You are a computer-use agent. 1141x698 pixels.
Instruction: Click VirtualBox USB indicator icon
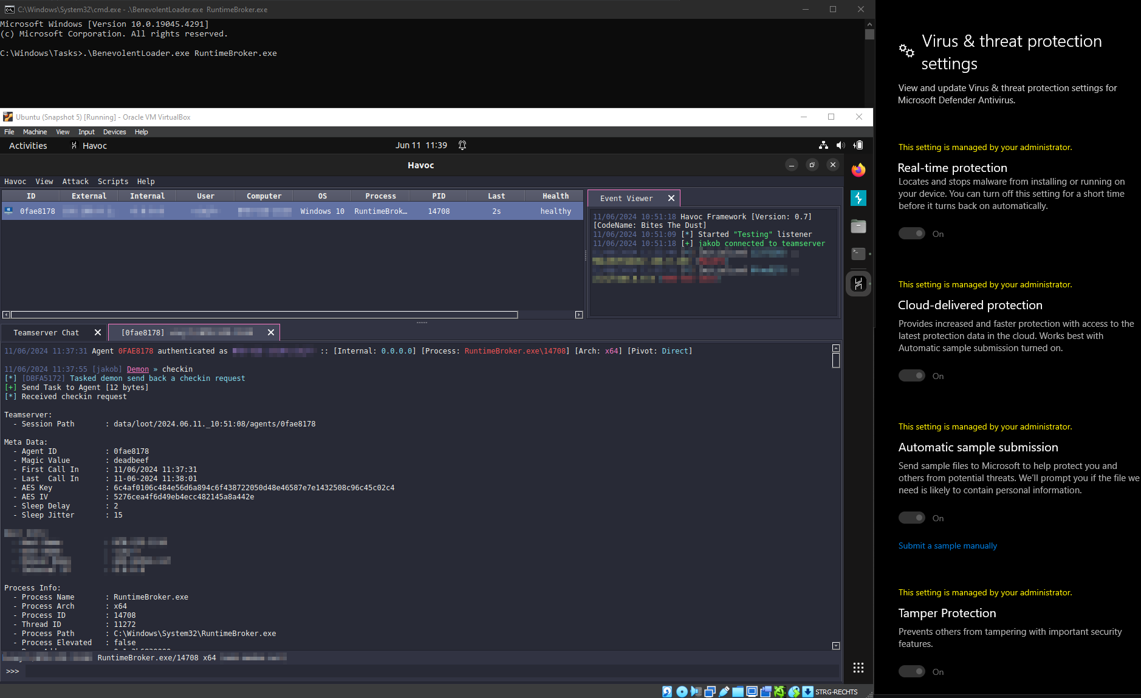tap(724, 691)
